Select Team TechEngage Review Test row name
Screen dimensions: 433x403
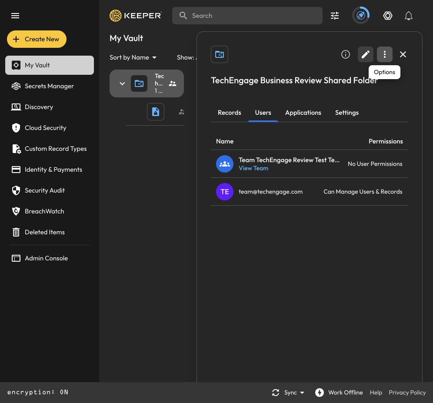[289, 160]
